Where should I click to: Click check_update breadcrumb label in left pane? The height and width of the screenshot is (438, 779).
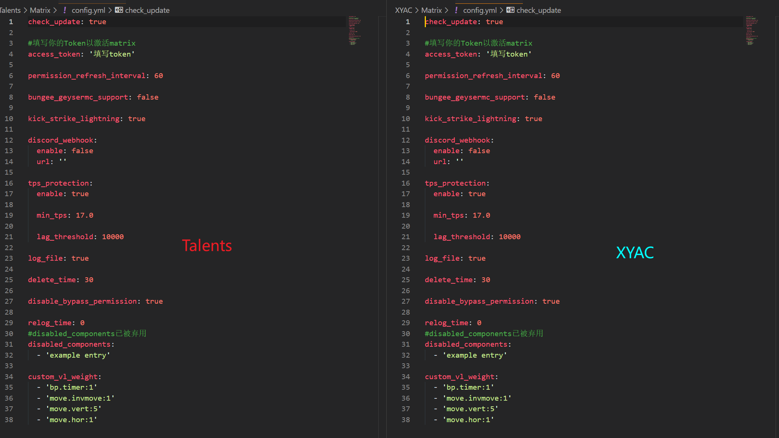pos(147,10)
